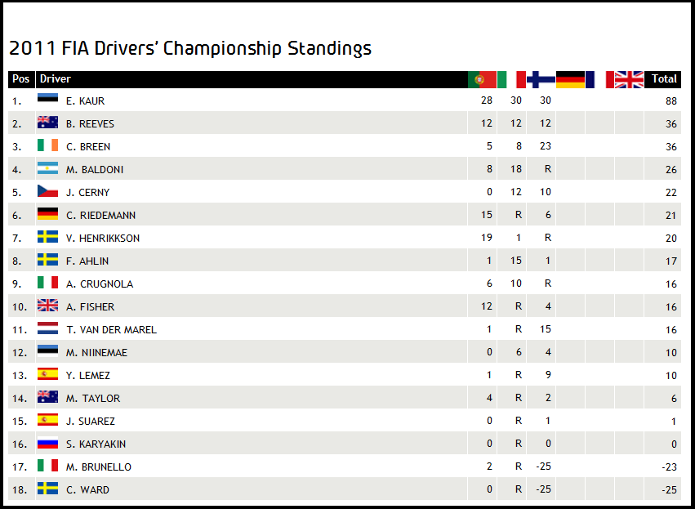The width and height of the screenshot is (695, 509).
Task: Click Estonian flag beside E. Kaur
Action: [47, 100]
